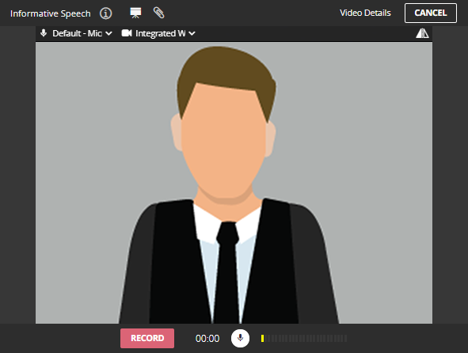Click the paperclip attachment icon

159,13
